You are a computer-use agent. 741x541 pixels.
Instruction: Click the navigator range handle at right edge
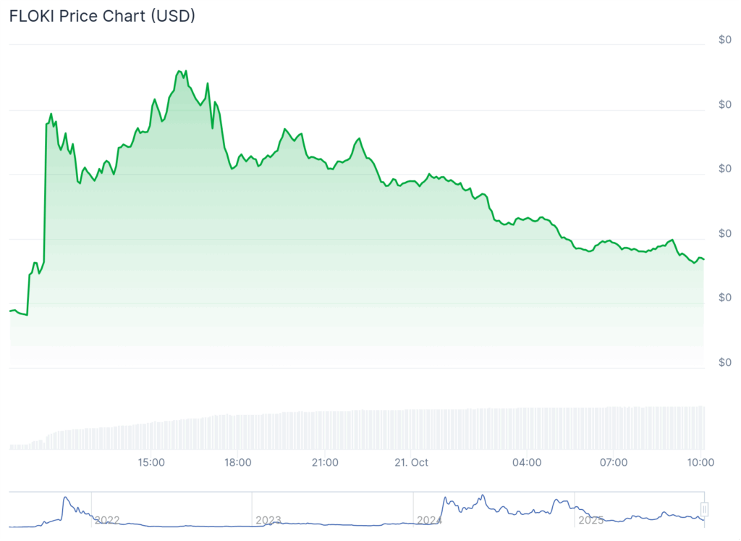click(703, 508)
